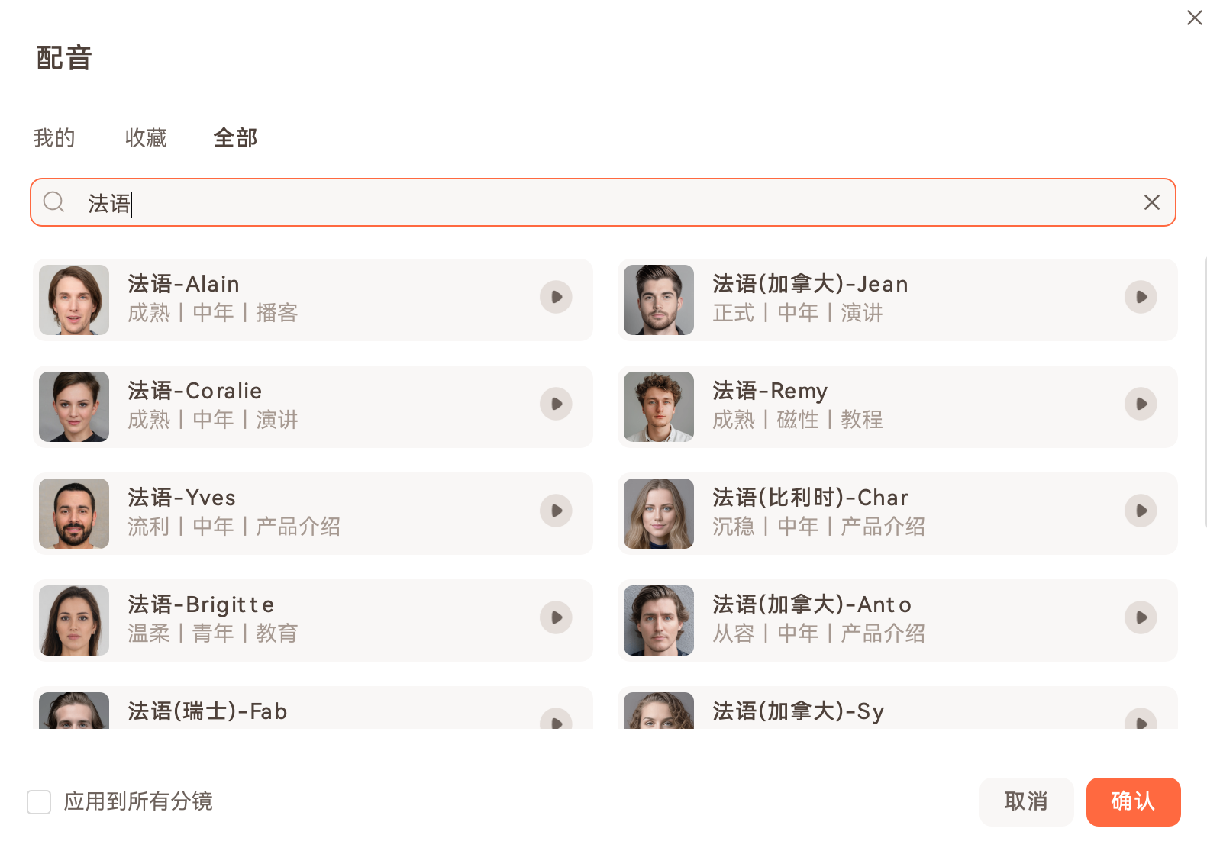This screenshot has width=1207, height=851.
Task: Preview the 法语-Remy voice sample
Action: pyautogui.click(x=1141, y=404)
